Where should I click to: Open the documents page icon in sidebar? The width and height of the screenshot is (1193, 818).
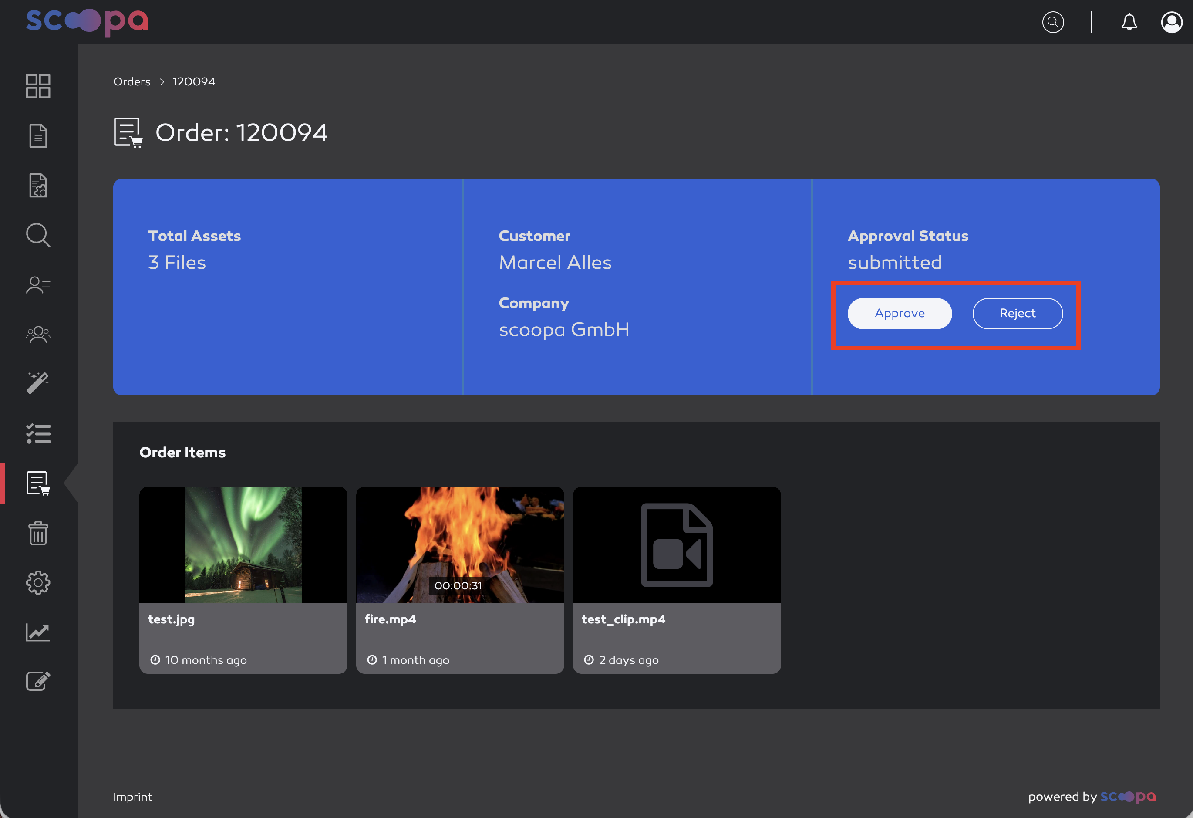[38, 135]
